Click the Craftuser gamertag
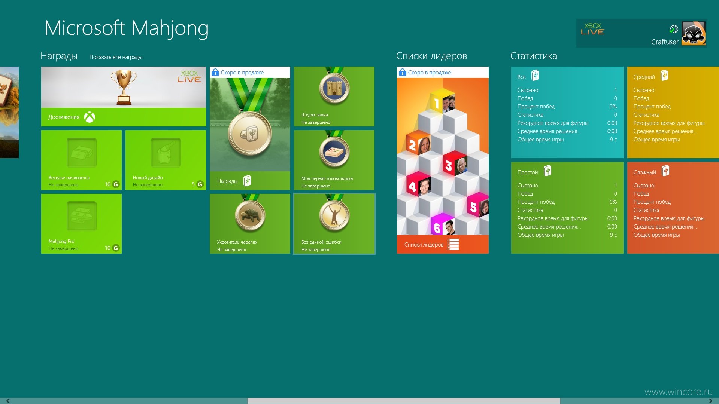 coord(664,42)
